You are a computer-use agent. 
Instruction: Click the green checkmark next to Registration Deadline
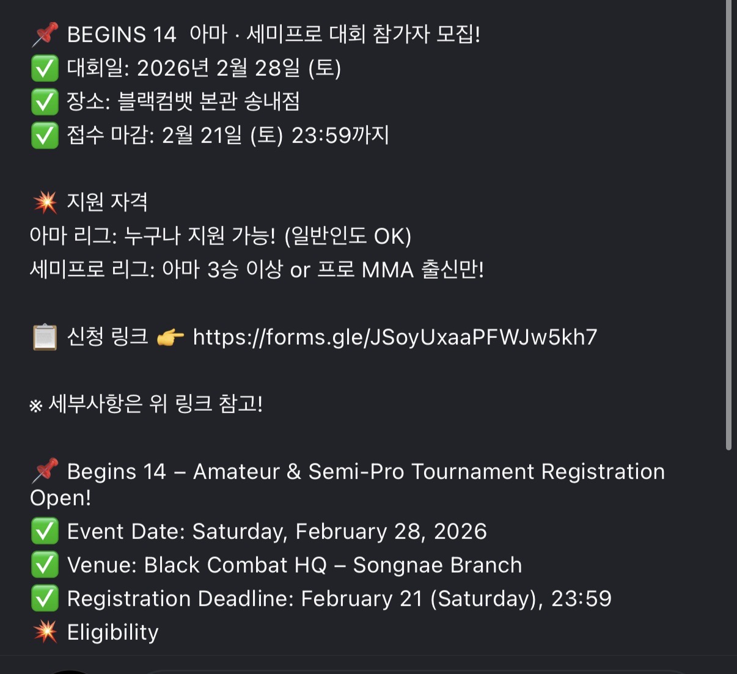click(45, 599)
